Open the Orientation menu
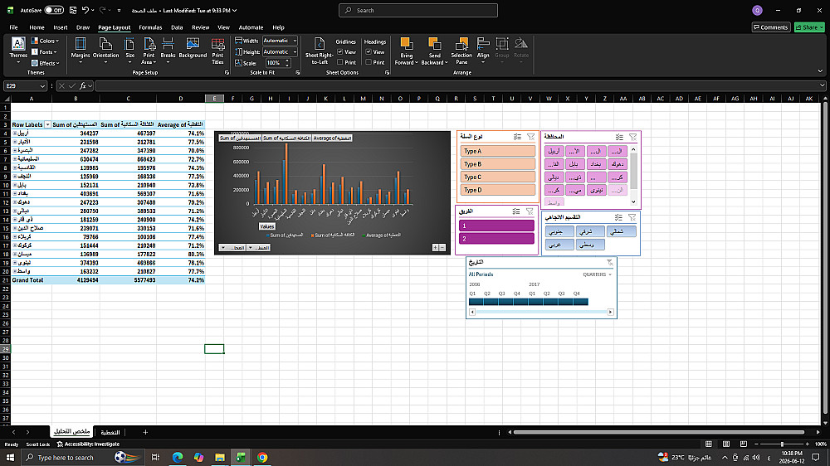The height and width of the screenshot is (466, 830). point(106,51)
